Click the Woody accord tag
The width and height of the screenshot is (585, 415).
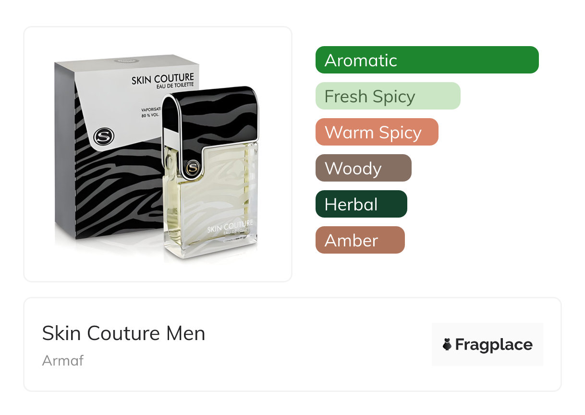pos(364,168)
